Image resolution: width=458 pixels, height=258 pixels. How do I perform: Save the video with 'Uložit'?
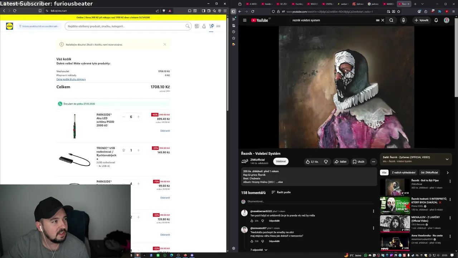click(358, 162)
